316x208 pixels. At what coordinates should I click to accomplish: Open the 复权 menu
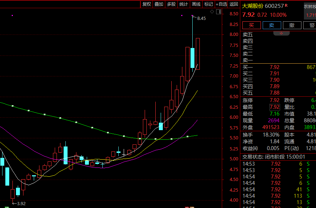147,4
